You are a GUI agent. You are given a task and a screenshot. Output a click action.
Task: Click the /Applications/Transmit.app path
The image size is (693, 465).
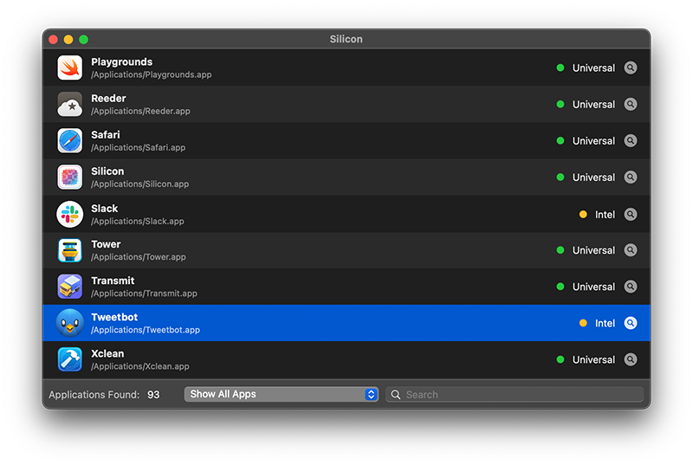[144, 294]
